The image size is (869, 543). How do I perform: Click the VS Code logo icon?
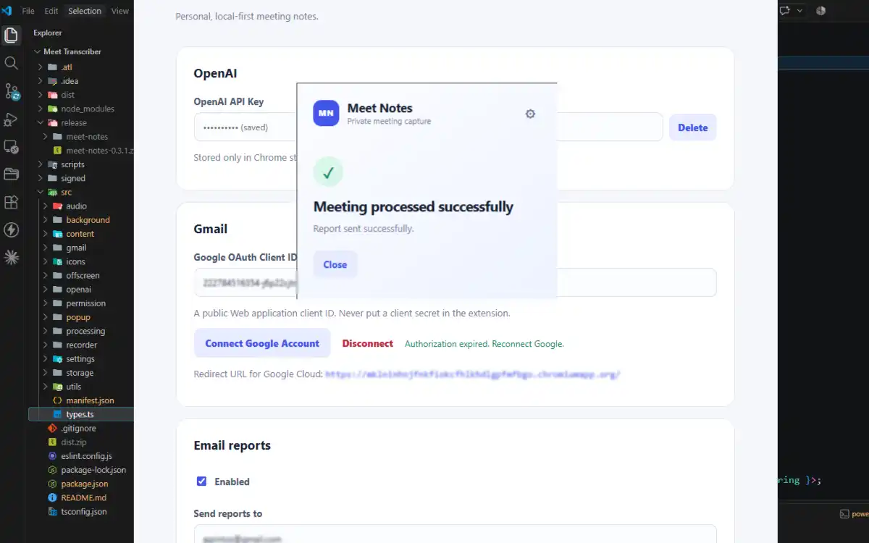point(7,11)
